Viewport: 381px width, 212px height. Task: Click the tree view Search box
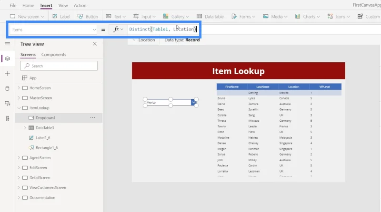(59, 66)
